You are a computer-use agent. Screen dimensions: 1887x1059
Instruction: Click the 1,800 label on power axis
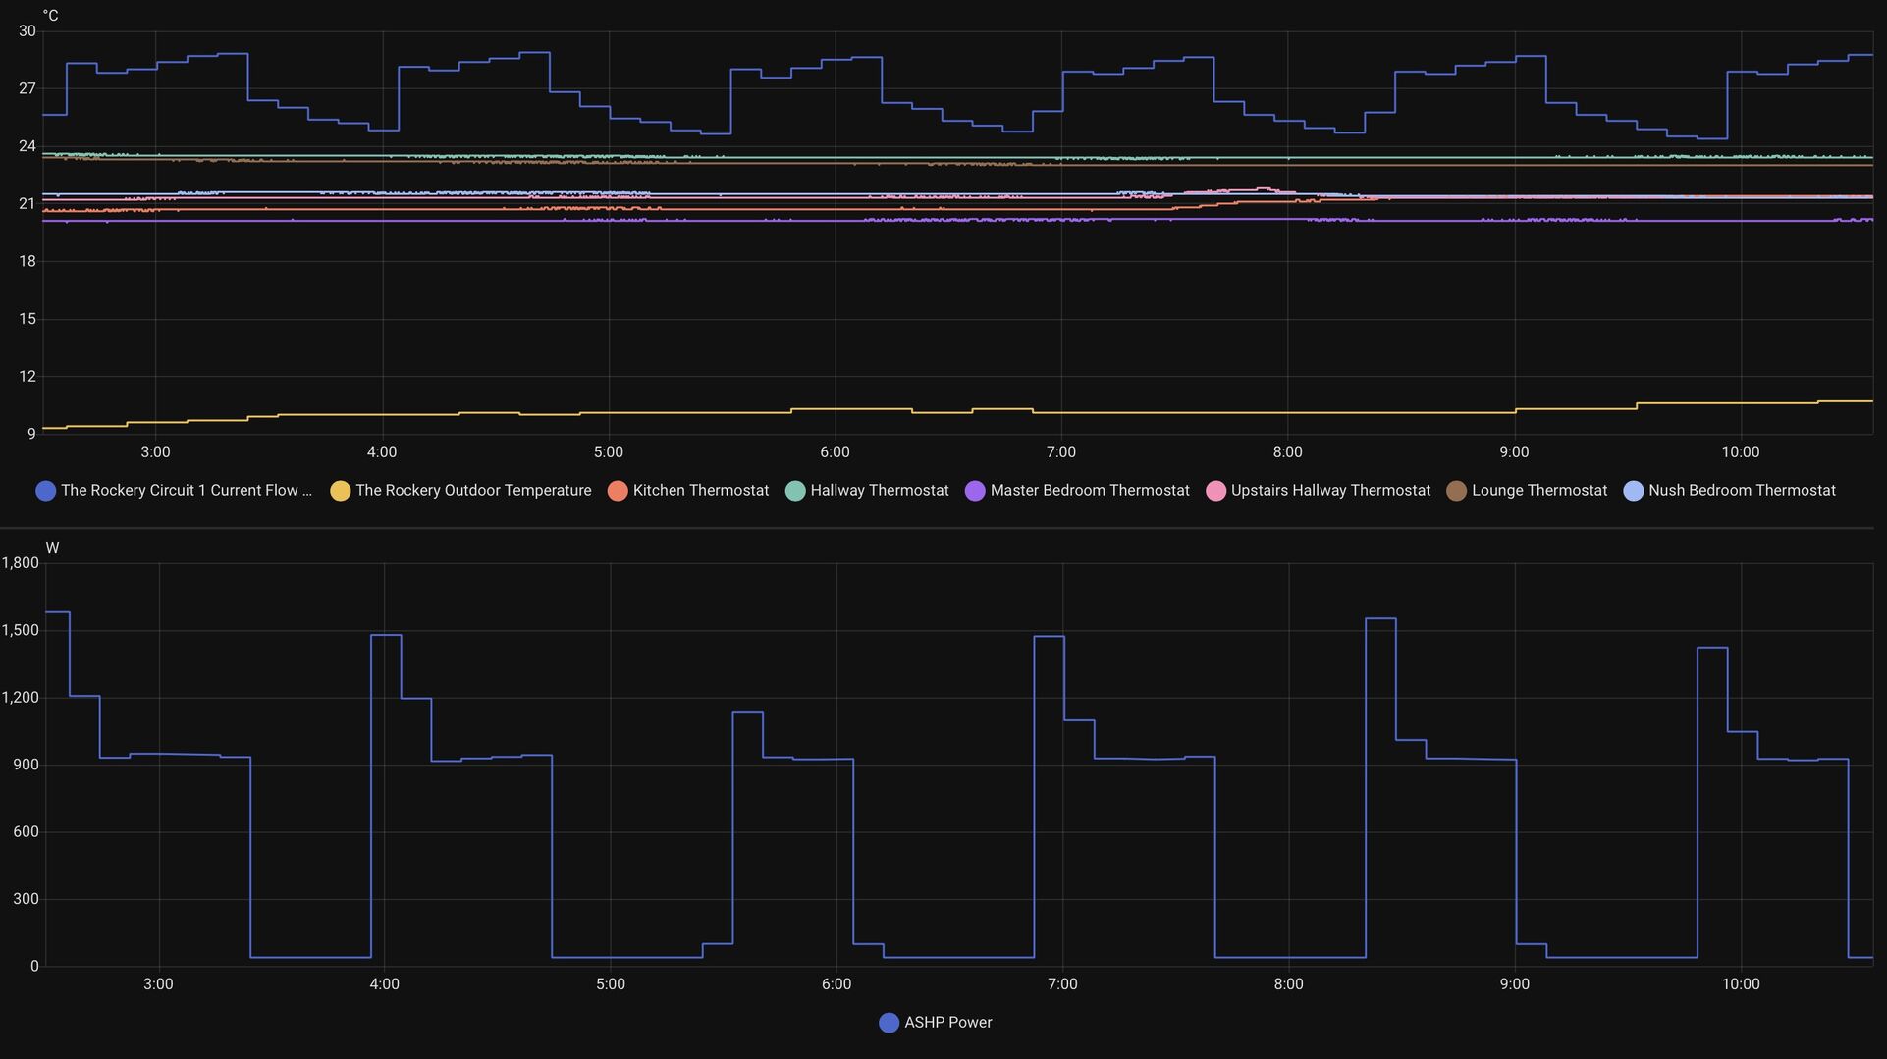pyautogui.click(x=21, y=563)
